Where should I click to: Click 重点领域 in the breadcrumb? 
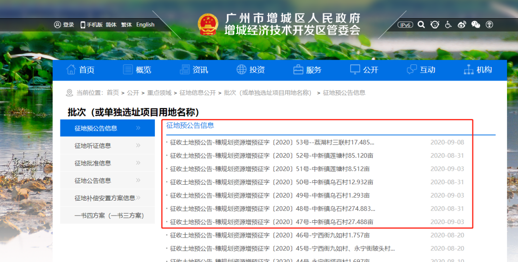[159, 93]
